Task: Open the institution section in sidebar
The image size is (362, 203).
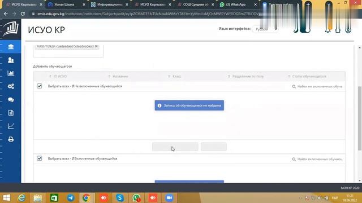Action: (11, 47)
